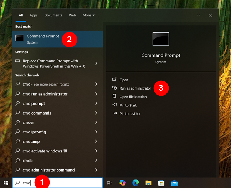Switch to the Documents tab
The image size is (231, 188).
click(53, 15)
